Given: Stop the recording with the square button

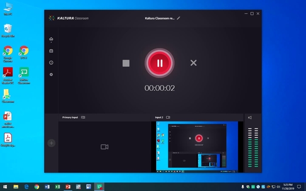Looking at the screenshot, I should point(126,63).
